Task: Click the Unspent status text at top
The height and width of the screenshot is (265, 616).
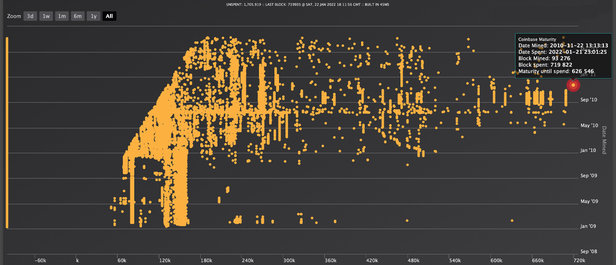Action: coord(308,4)
